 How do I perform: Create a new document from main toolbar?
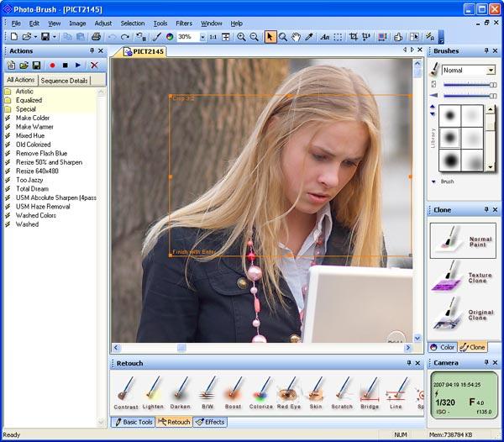click(13, 37)
